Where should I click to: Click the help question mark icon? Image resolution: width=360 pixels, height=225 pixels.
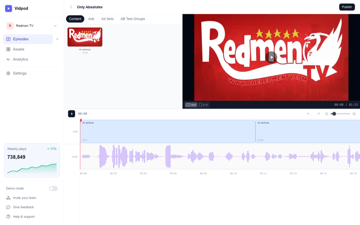click(8, 217)
